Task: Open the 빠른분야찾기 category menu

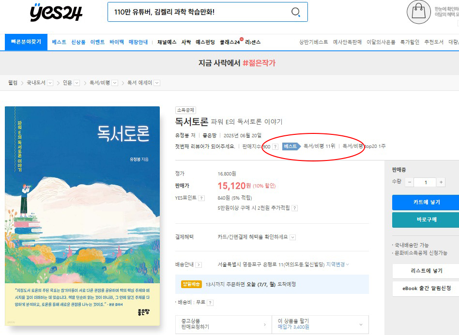Action: (x=26, y=42)
